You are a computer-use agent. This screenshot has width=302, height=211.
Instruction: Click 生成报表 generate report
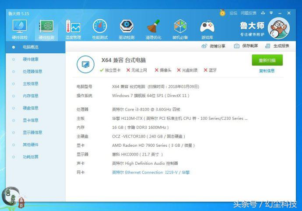(x=277, y=46)
